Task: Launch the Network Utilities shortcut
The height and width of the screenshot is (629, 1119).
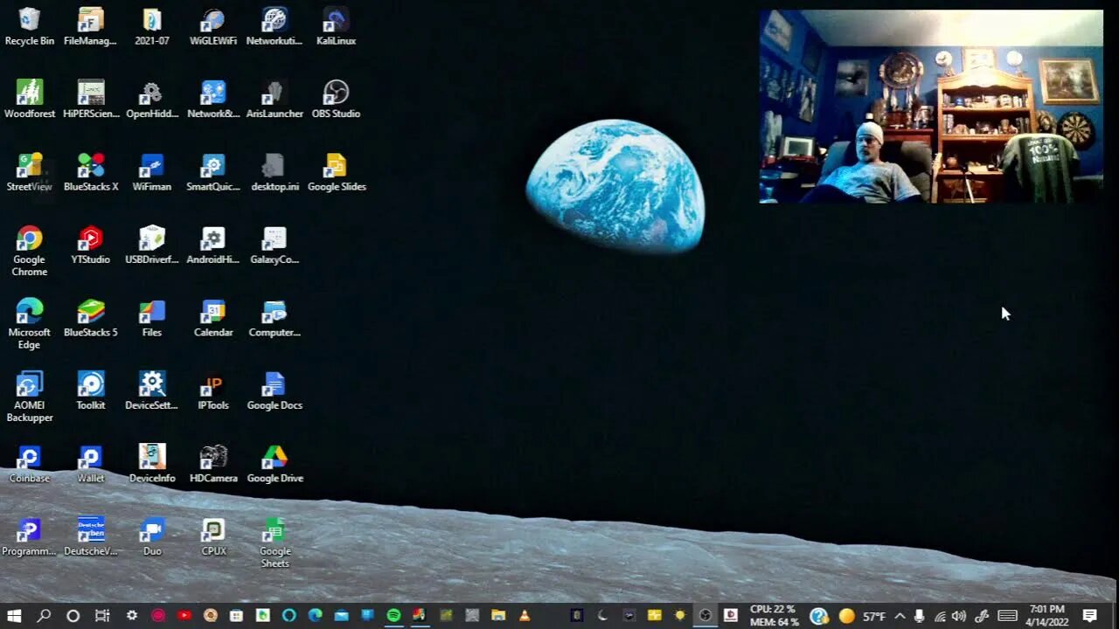Action: [275, 26]
